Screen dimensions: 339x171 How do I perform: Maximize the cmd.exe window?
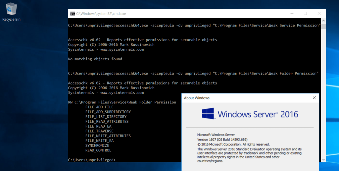(305, 13)
